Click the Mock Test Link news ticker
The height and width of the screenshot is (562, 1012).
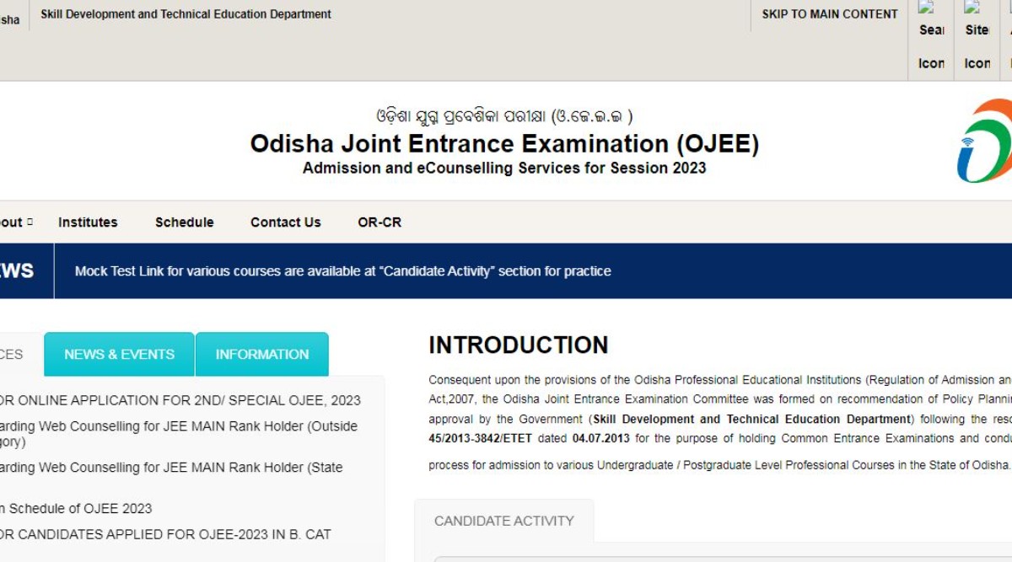coord(342,271)
